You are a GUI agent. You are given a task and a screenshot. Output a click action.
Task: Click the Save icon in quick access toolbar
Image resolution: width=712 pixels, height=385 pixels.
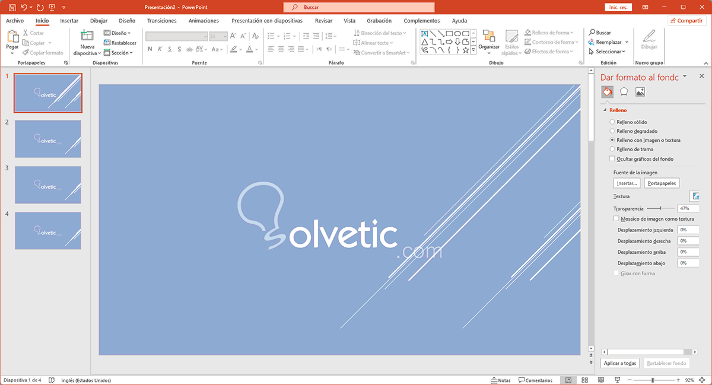pyautogui.click(x=11, y=7)
